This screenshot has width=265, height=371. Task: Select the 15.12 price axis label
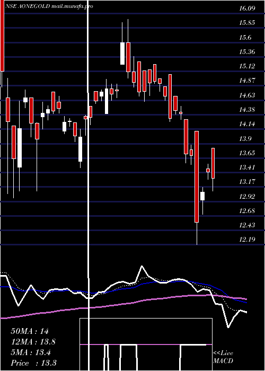(x=247, y=66)
